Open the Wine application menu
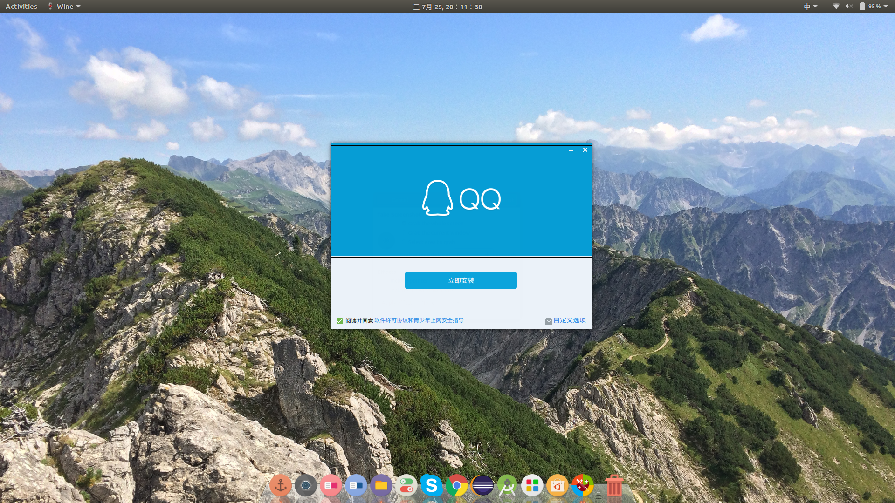Screen dimensions: 895x503 [64, 7]
